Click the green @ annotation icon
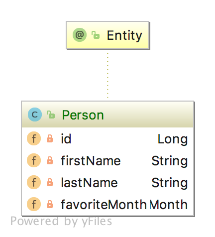The height and width of the screenshot is (237, 215). click(x=80, y=35)
